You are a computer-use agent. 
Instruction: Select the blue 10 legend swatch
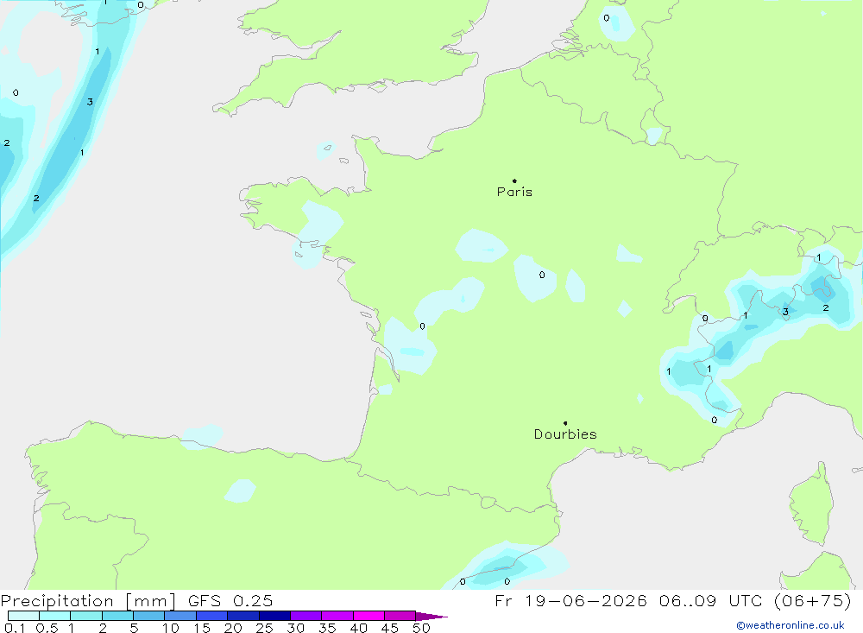[180, 616]
